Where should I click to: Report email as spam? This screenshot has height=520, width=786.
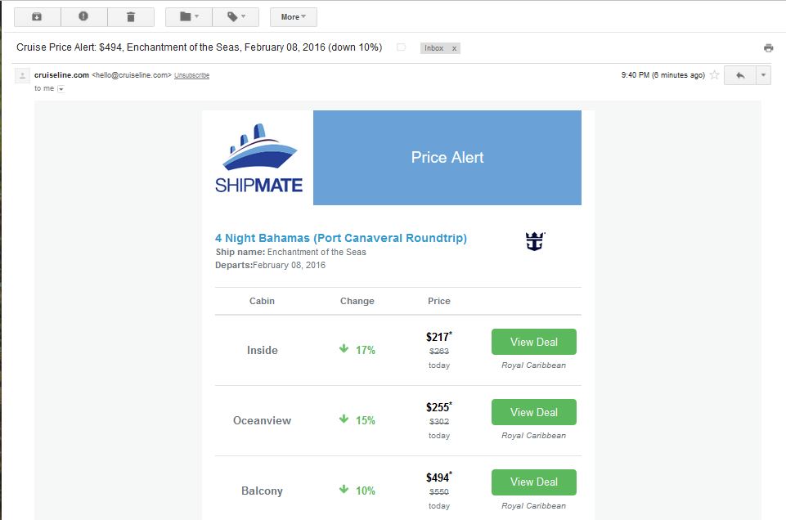tap(83, 17)
